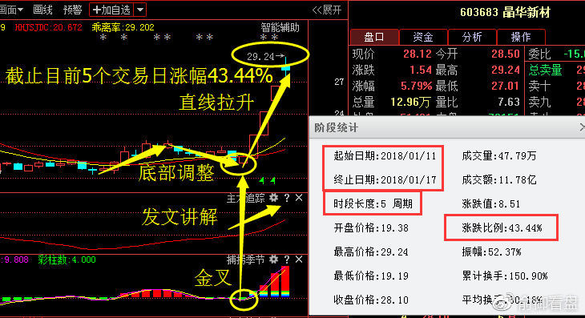Click the 累计换手:150.90% value
Screen dimensions: 585x318
coord(504,276)
